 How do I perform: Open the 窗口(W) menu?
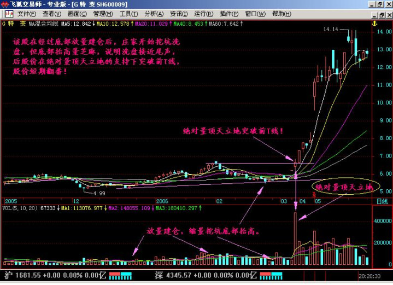(255, 14)
